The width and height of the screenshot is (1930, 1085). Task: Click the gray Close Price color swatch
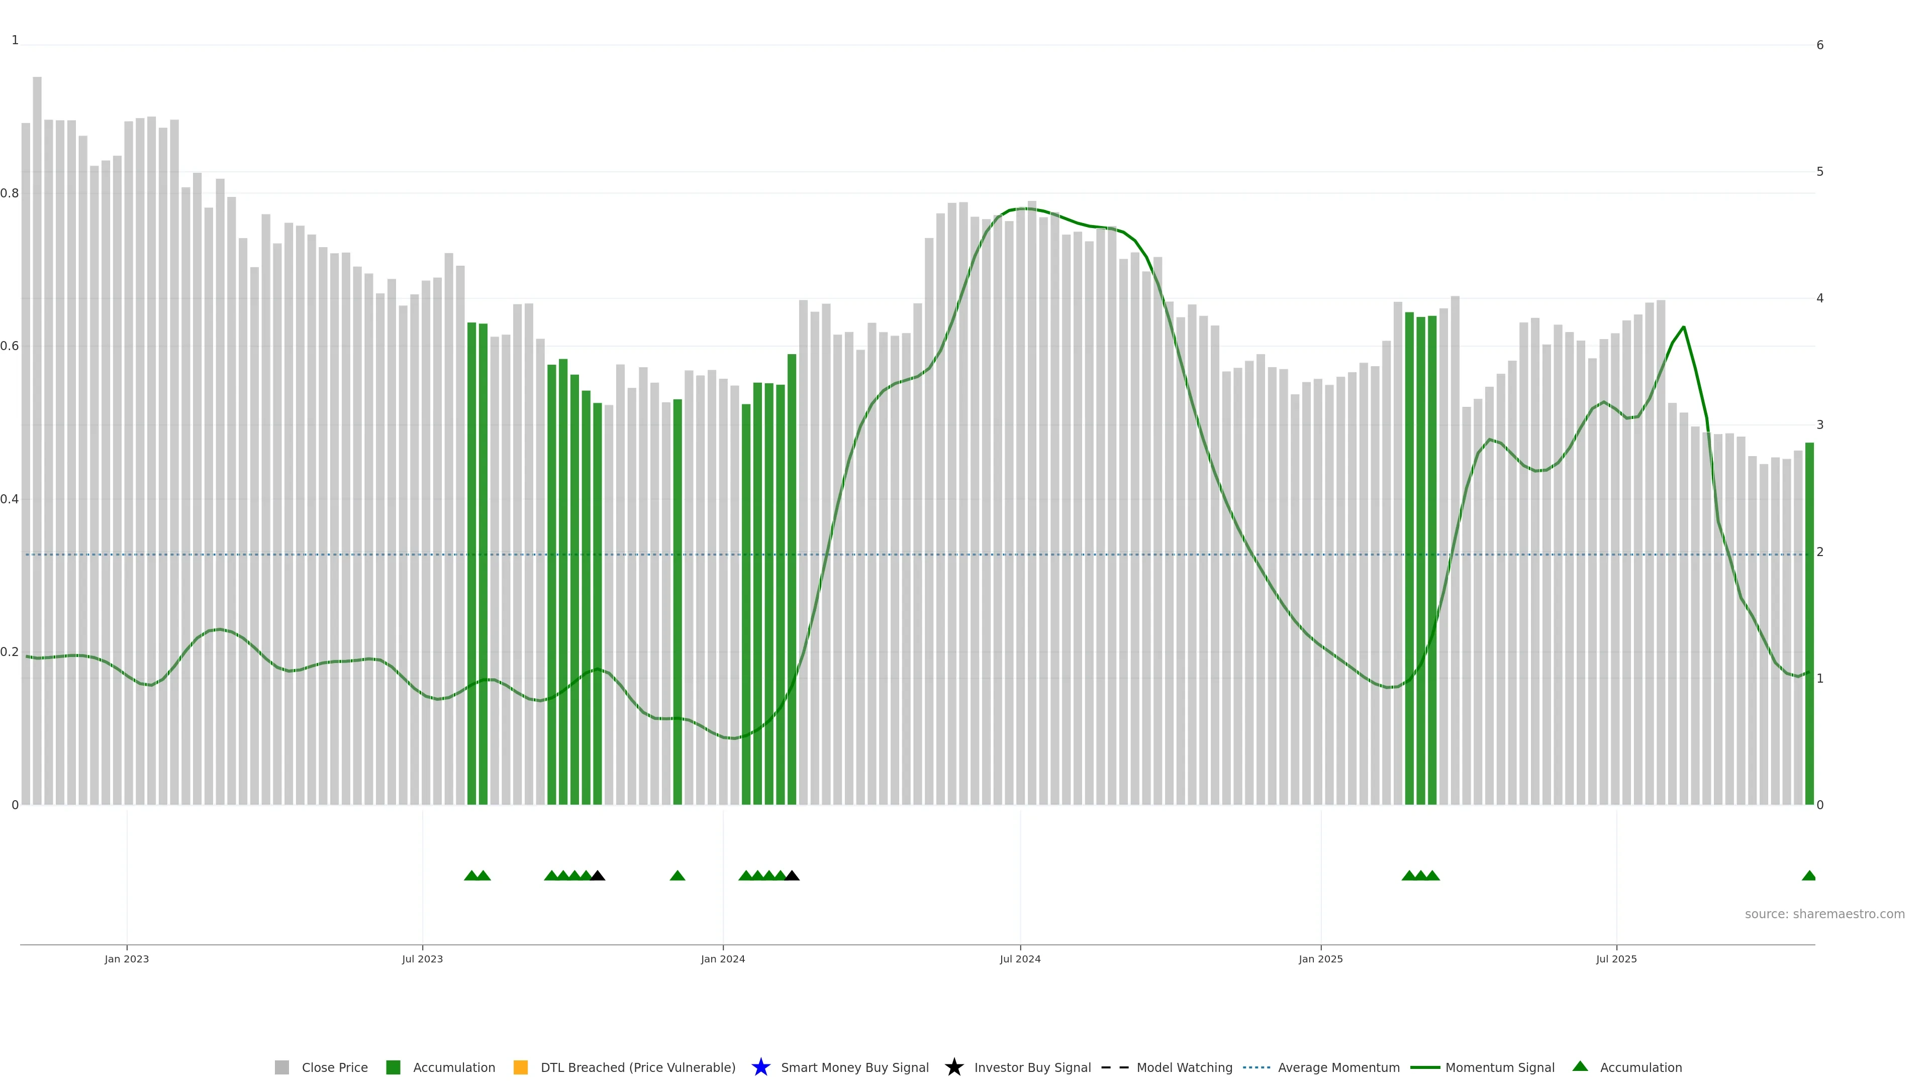281,1067
